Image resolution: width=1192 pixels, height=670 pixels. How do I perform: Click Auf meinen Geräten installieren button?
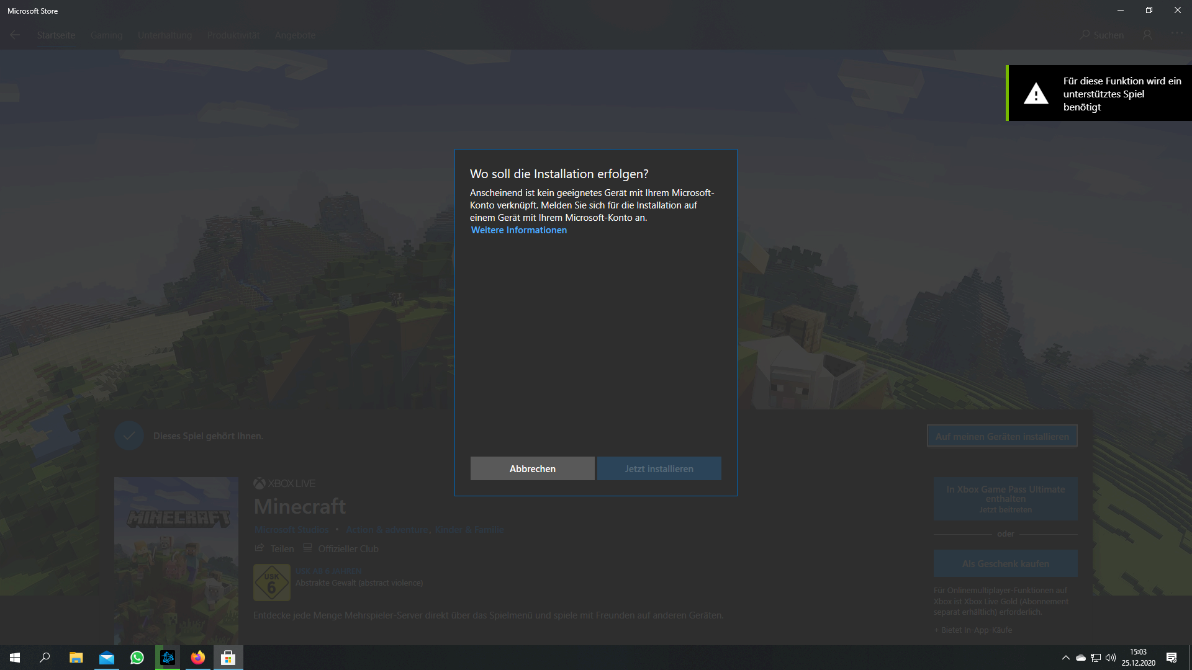1002,436
